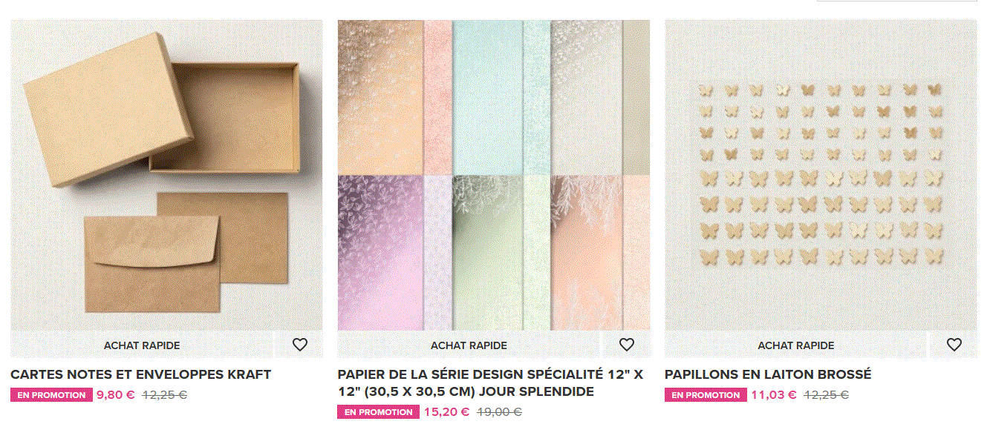The width and height of the screenshot is (987, 427).
Task: Open the pastel design paper product image
Action: coord(494,175)
